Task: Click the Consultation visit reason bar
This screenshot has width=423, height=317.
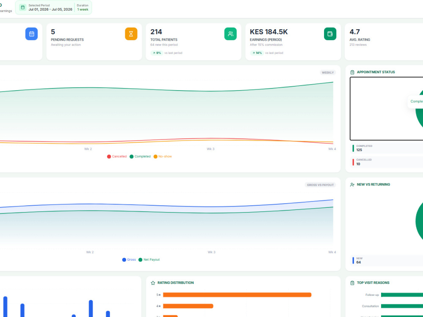Action: 402,306
